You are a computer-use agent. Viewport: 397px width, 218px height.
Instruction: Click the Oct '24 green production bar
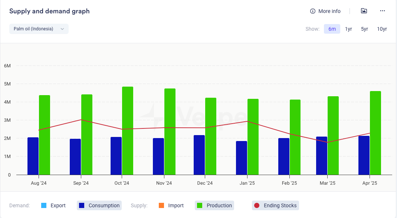click(127, 131)
